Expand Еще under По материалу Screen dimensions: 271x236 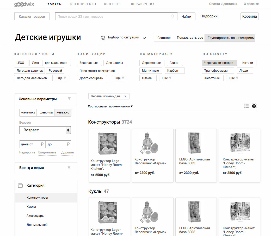click(x=167, y=78)
